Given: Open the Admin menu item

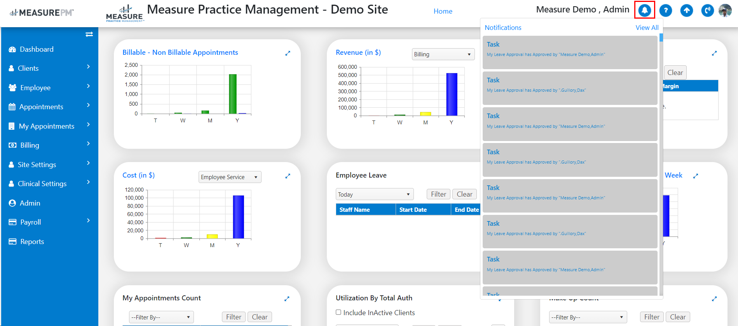Looking at the screenshot, I should 30,203.
